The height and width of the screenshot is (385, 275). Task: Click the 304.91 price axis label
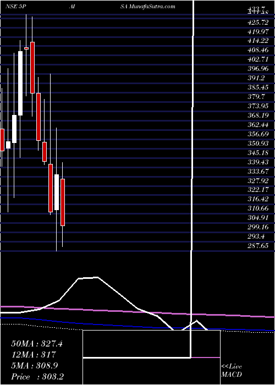(258, 218)
